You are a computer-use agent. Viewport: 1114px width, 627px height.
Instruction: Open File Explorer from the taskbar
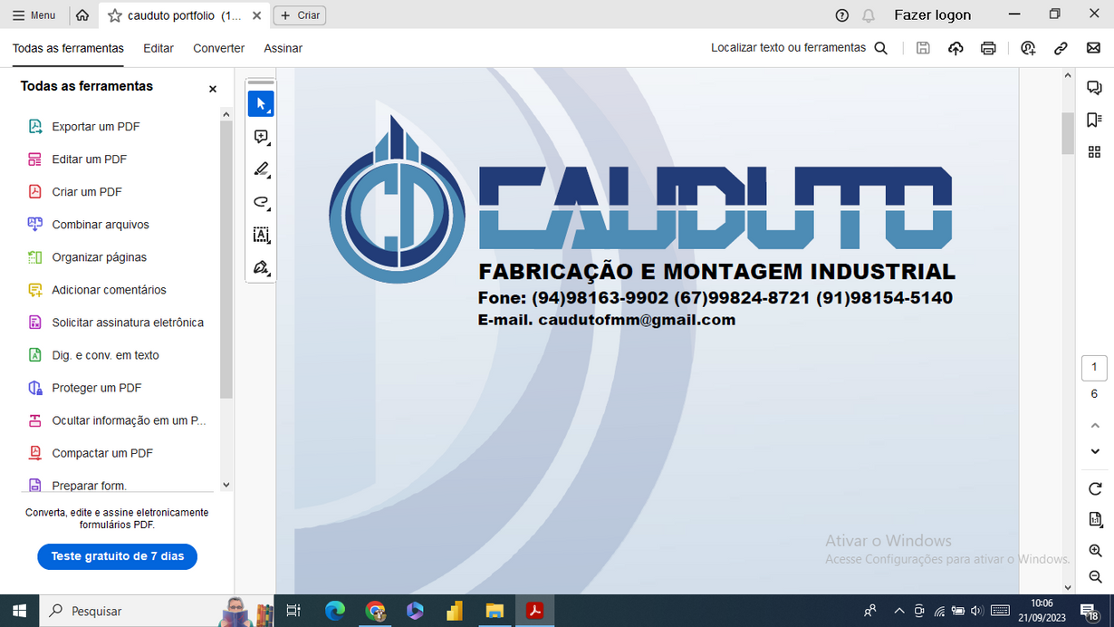tap(495, 611)
